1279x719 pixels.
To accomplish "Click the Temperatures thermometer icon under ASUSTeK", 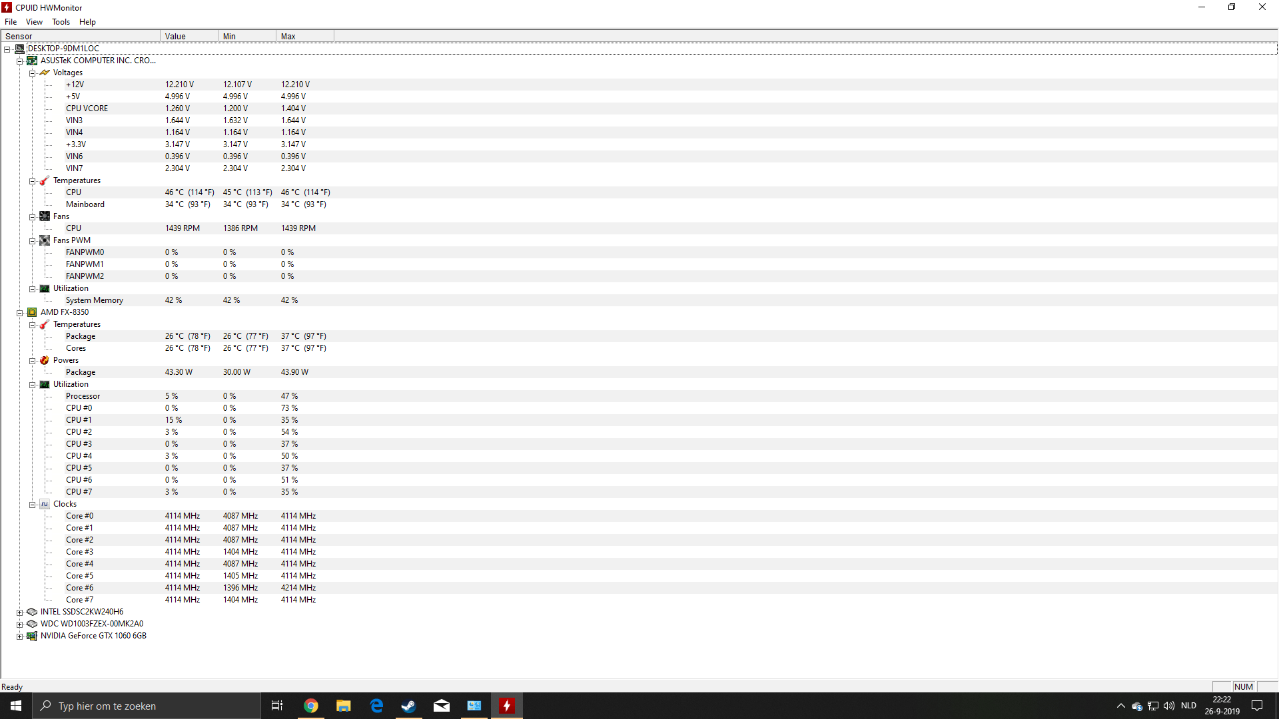I will [x=45, y=180].
